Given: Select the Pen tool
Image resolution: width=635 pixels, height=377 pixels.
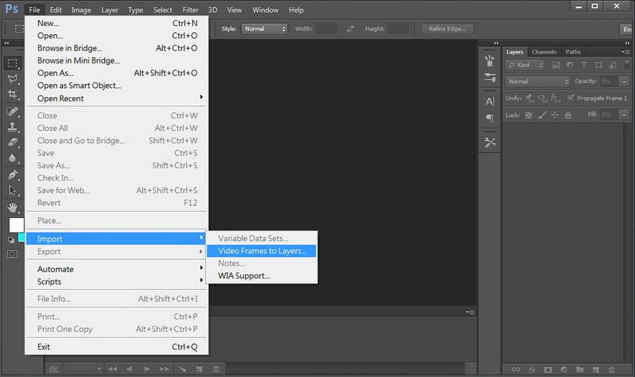Looking at the screenshot, I should (x=12, y=175).
